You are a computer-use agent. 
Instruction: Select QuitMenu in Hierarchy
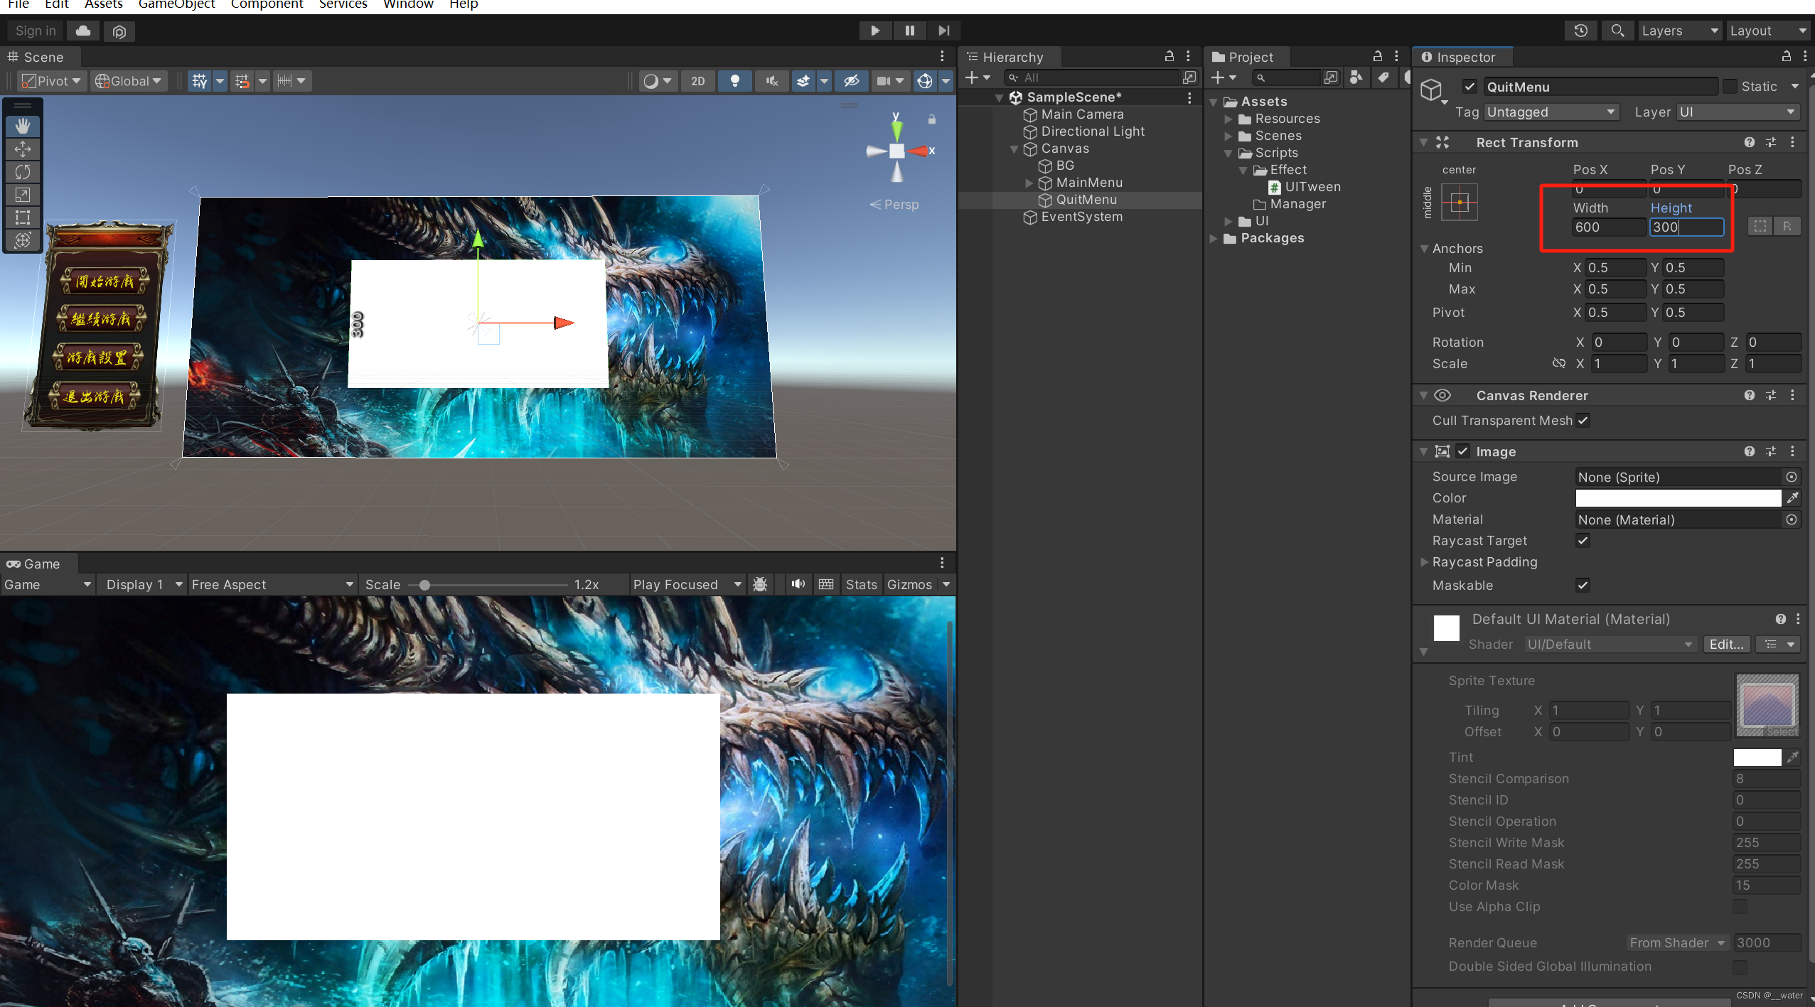point(1086,200)
